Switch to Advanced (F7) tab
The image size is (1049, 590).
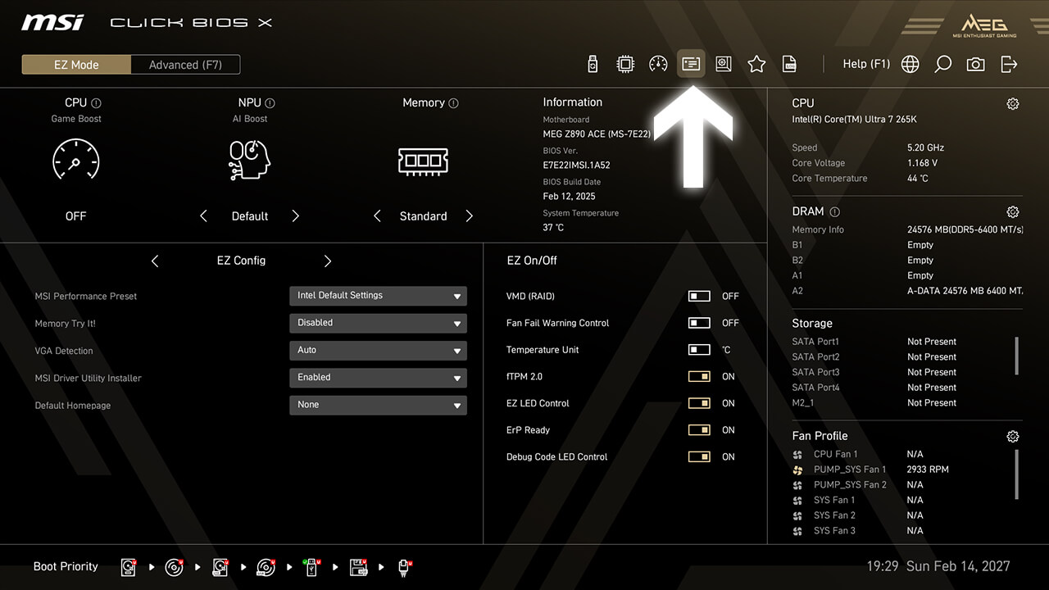[x=185, y=65]
